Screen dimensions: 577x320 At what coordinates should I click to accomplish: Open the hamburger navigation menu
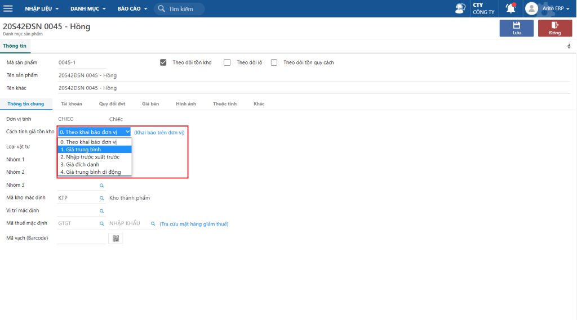tap(8, 8)
